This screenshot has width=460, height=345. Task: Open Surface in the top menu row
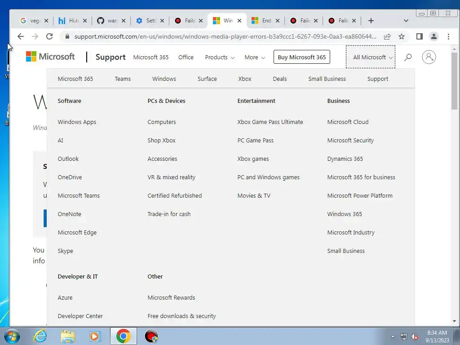(x=207, y=79)
